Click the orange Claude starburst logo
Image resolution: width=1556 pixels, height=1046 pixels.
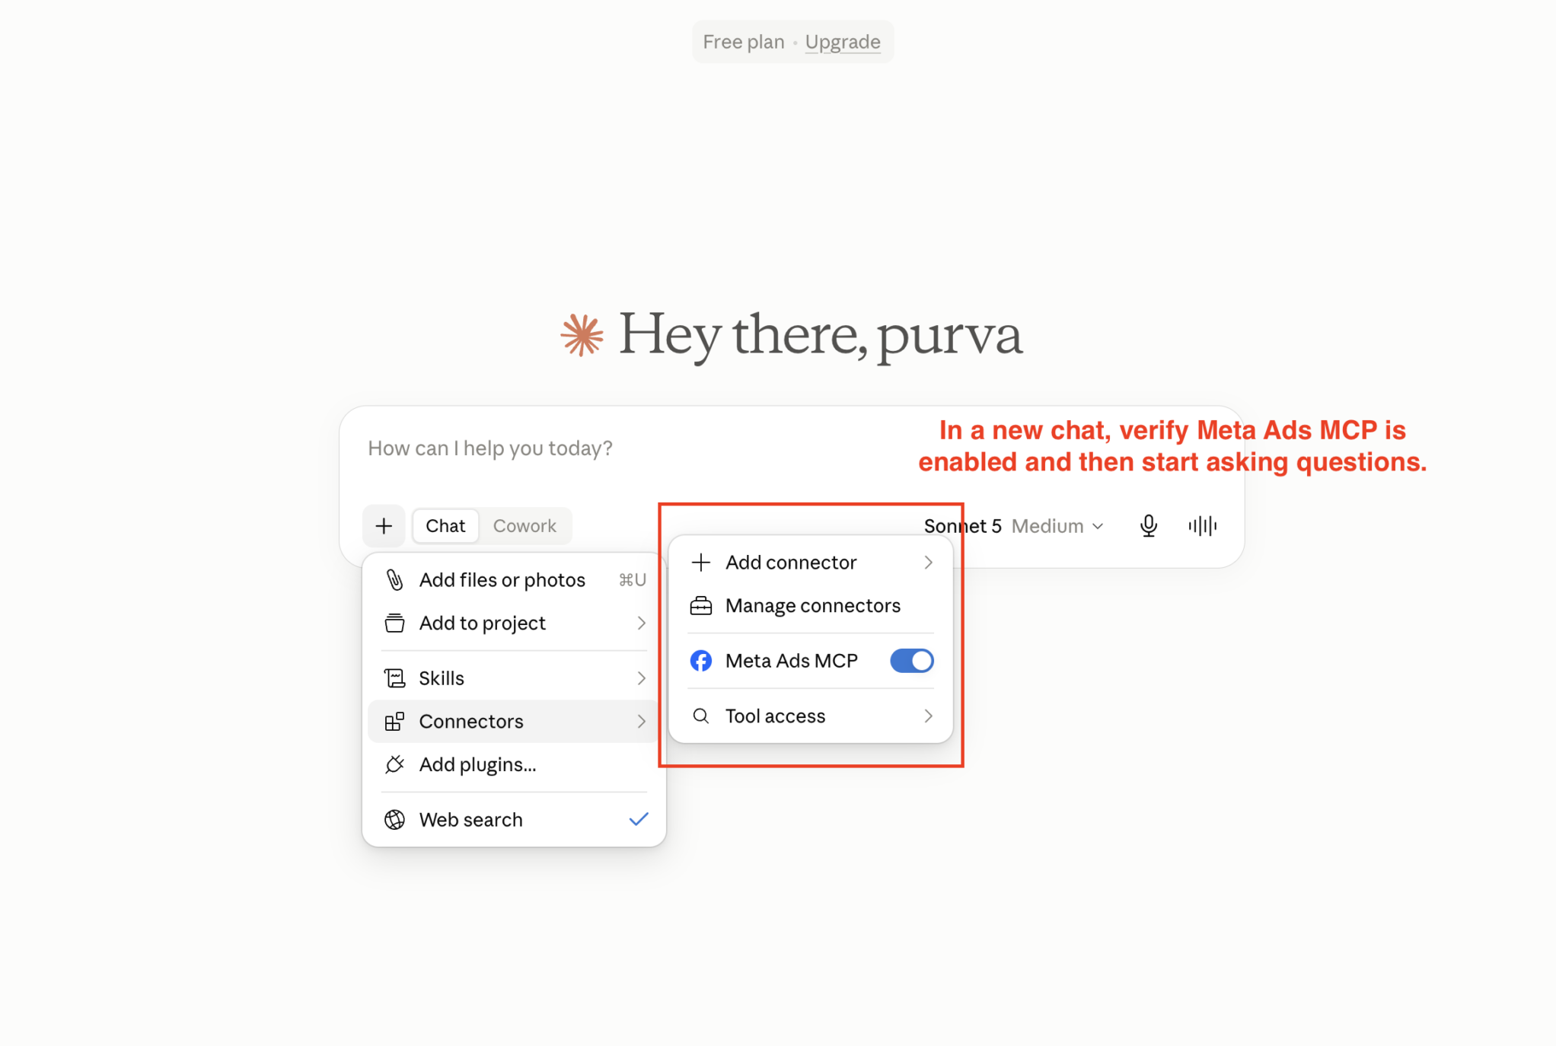[x=582, y=335]
